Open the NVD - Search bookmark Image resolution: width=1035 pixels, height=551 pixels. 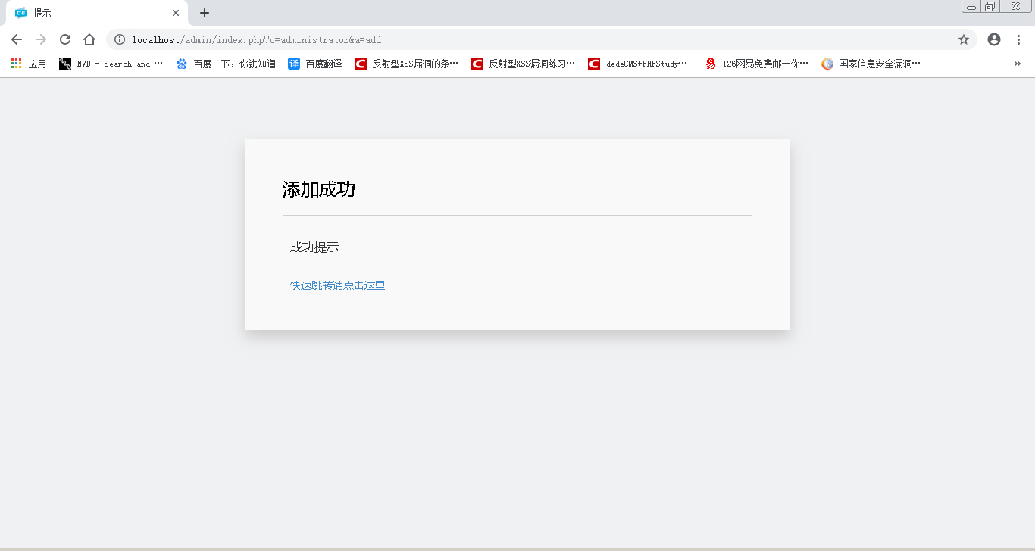pos(111,64)
